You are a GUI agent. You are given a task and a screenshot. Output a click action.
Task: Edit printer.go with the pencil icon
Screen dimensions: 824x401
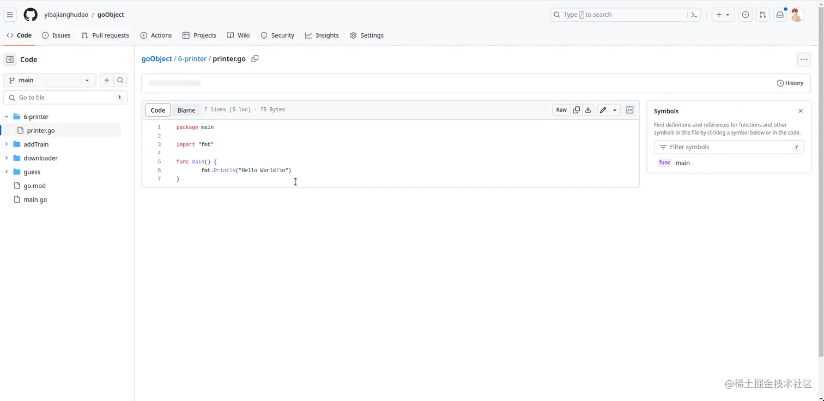(603, 110)
